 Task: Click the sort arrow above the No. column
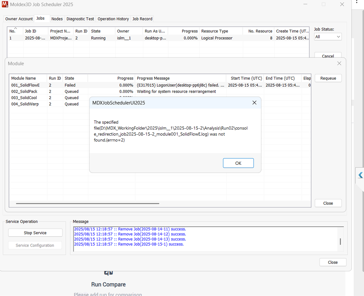pos(16,28)
